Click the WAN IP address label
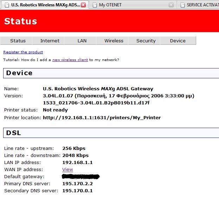Viewport: 219px width, 200px height. coord(24,170)
